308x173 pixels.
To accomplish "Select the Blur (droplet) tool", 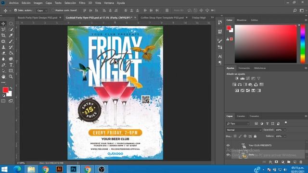I will pyautogui.click(x=3, y=59).
